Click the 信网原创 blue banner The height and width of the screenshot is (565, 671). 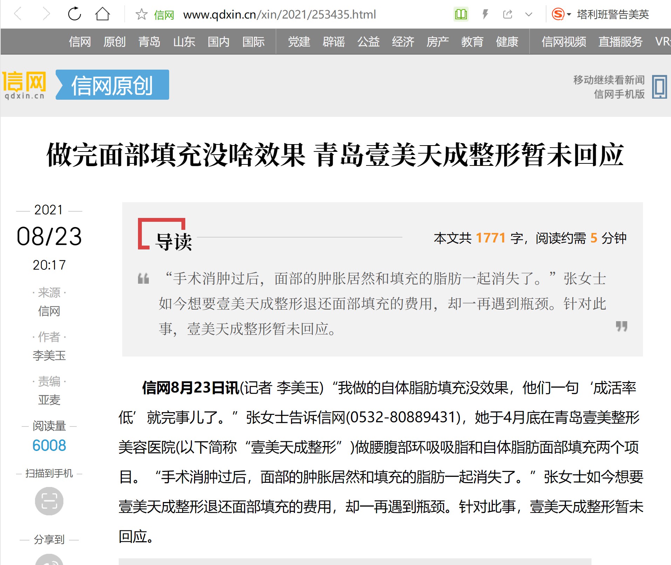[112, 85]
